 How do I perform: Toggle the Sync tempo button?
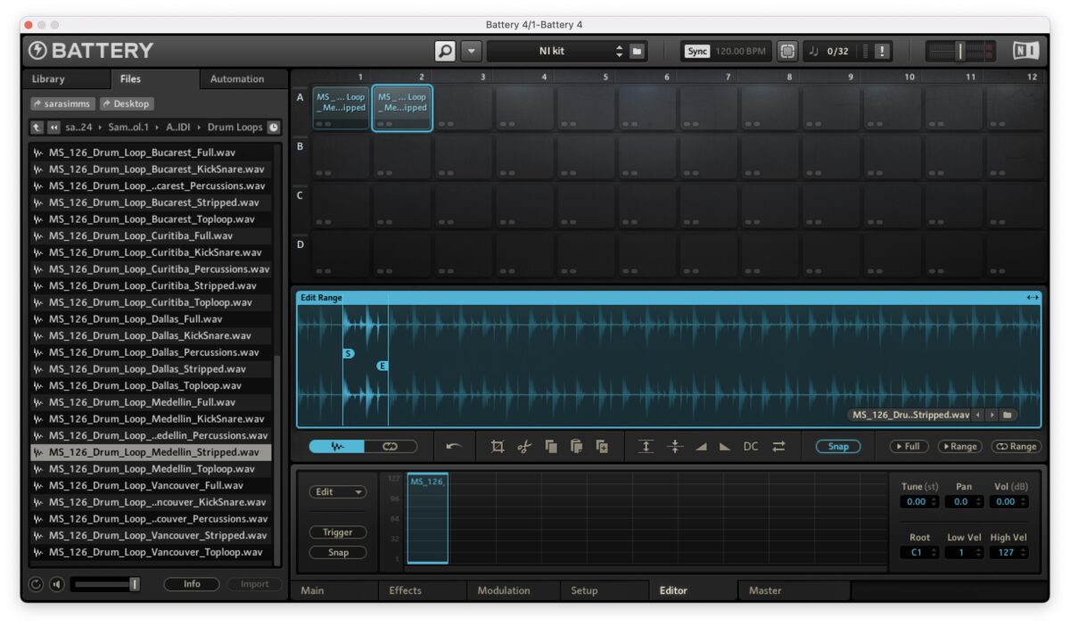pos(697,52)
